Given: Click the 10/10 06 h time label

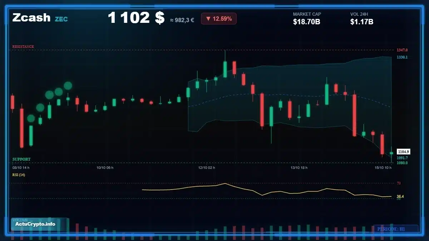Looking at the screenshot, I should [x=105, y=167].
